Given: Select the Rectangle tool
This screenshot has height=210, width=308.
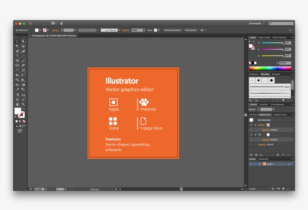Looking at the screenshot, I should [x=17, y=61].
